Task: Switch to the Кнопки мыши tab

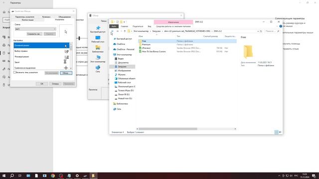Action: tap(27, 20)
